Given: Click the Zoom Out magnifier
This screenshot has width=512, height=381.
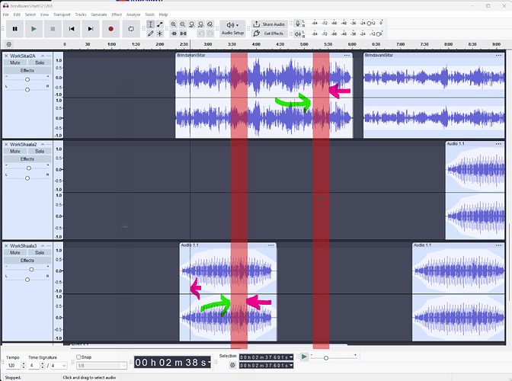Looking at the screenshot, I should click(x=183, y=24).
